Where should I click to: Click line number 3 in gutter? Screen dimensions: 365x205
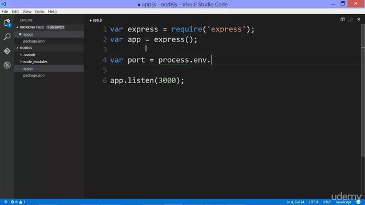105,50
